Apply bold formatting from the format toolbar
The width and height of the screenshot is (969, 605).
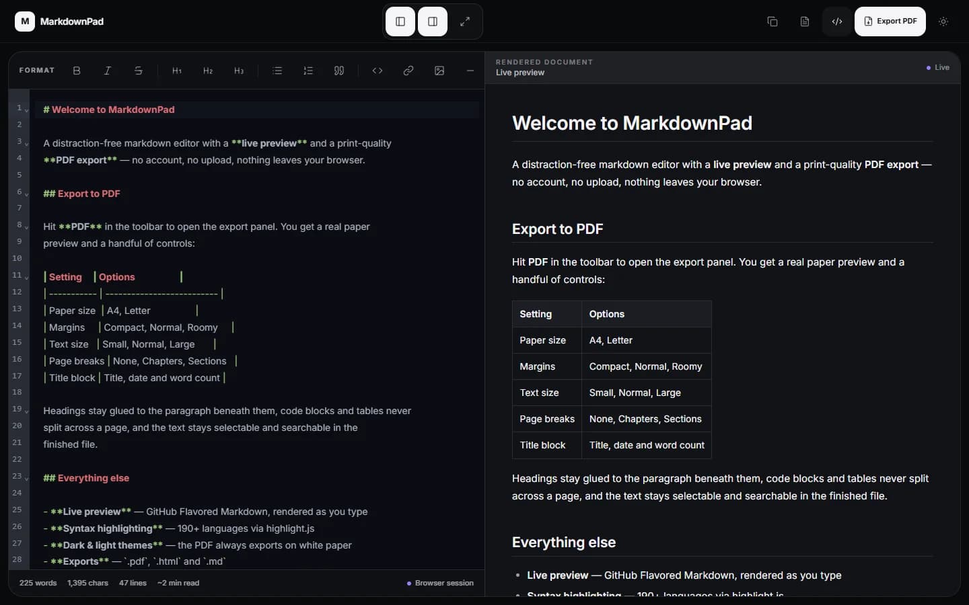(x=77, y=71)
